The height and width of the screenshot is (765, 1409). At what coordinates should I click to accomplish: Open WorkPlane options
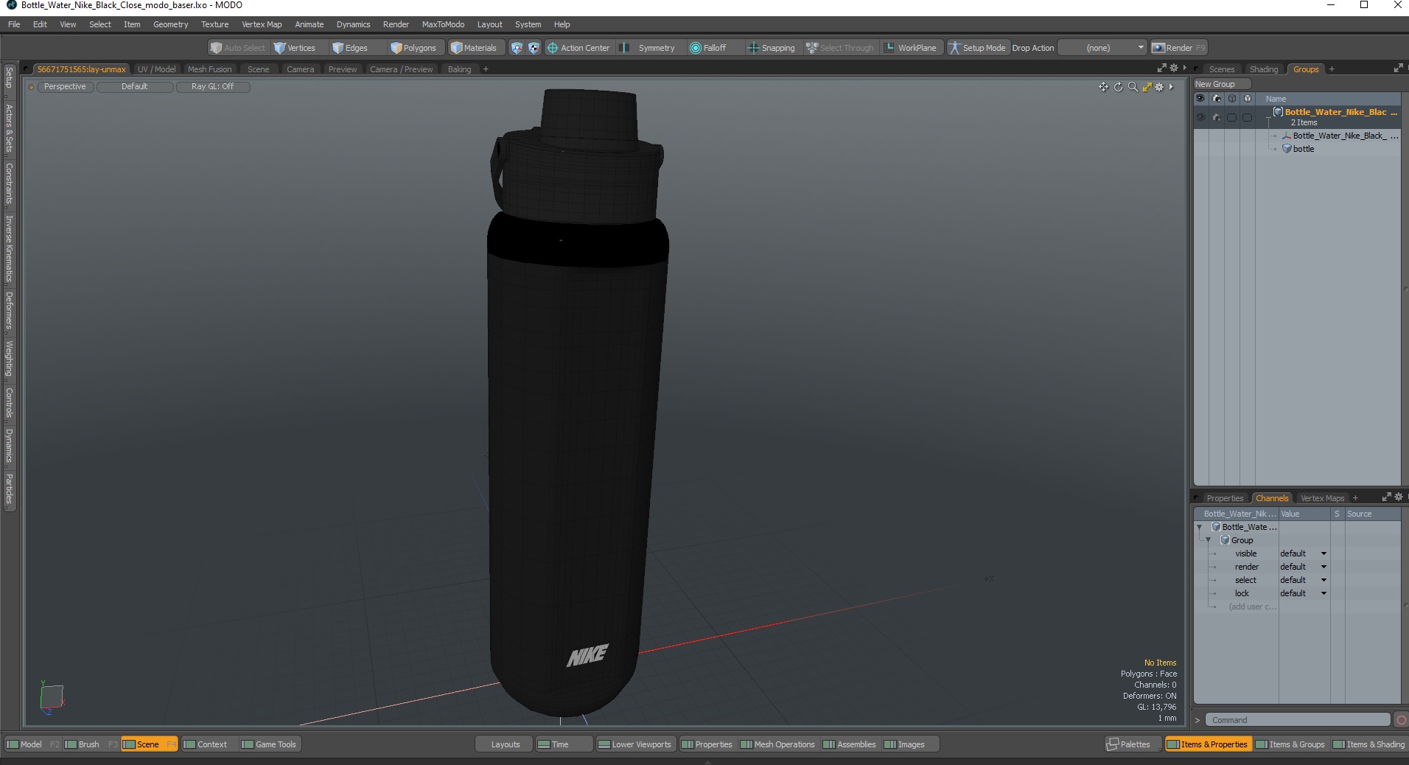911,48
